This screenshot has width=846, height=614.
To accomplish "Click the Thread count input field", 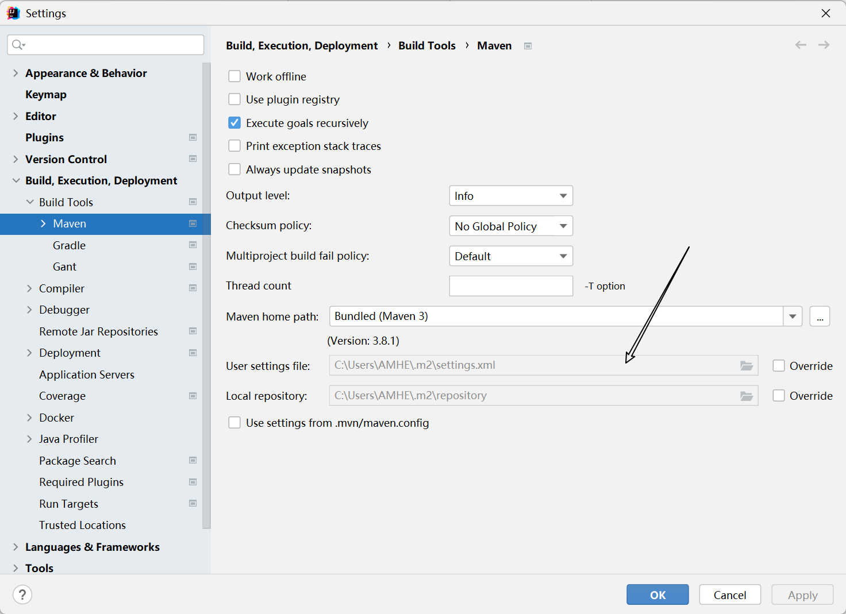I will [x=511, y=285].
